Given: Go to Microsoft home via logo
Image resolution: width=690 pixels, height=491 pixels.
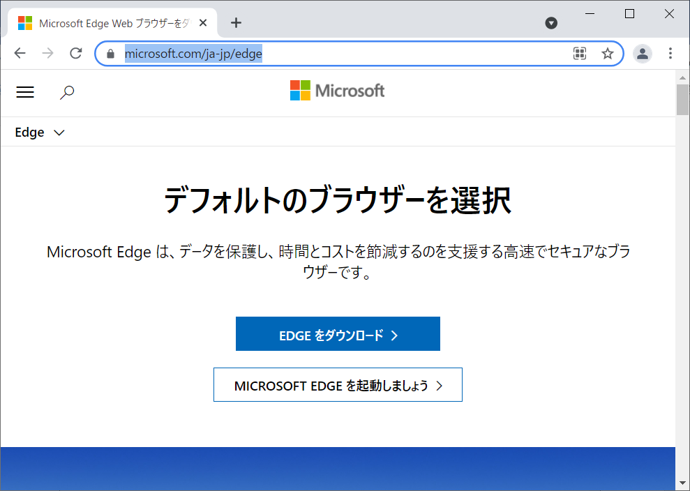Looking at the screenshot, I should click(338, 90).
